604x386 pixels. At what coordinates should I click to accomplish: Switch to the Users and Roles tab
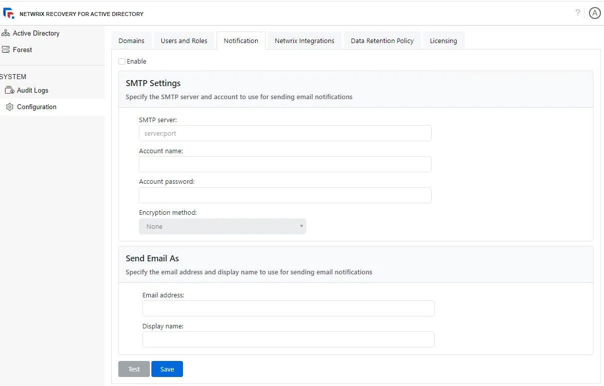pos(184,41)
